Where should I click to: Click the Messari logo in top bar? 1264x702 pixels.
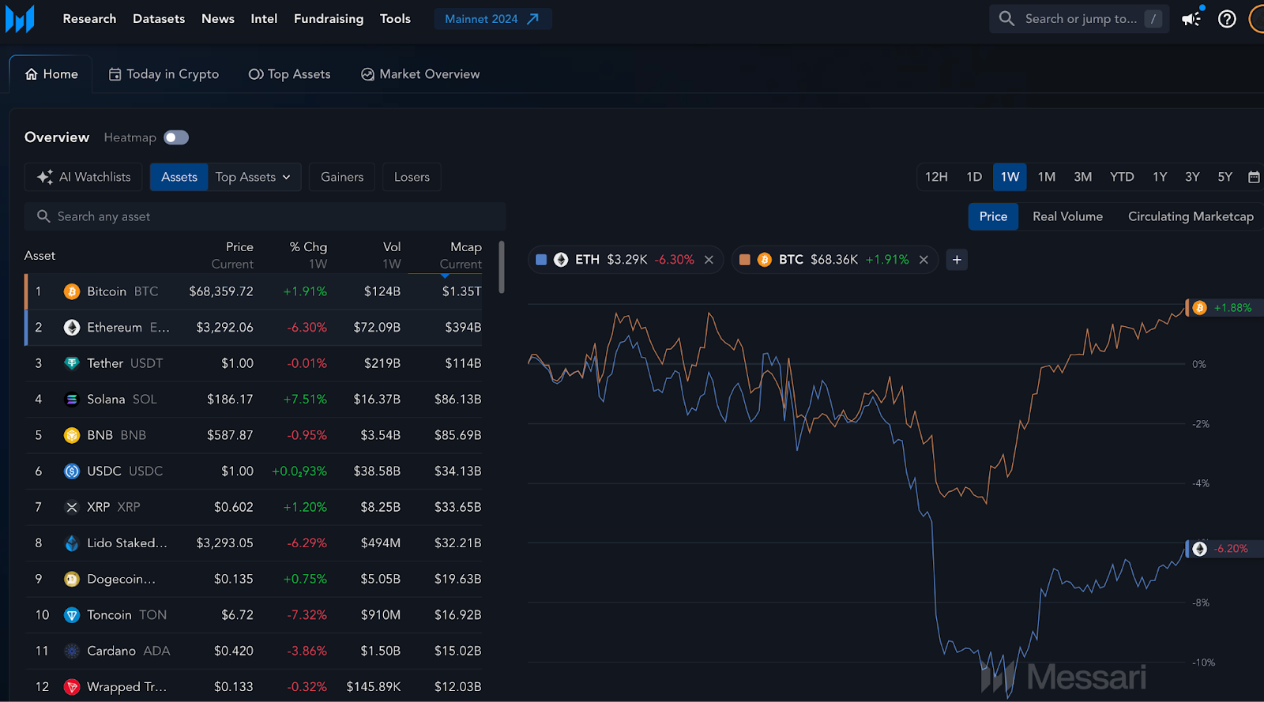(x=20, y=19)
